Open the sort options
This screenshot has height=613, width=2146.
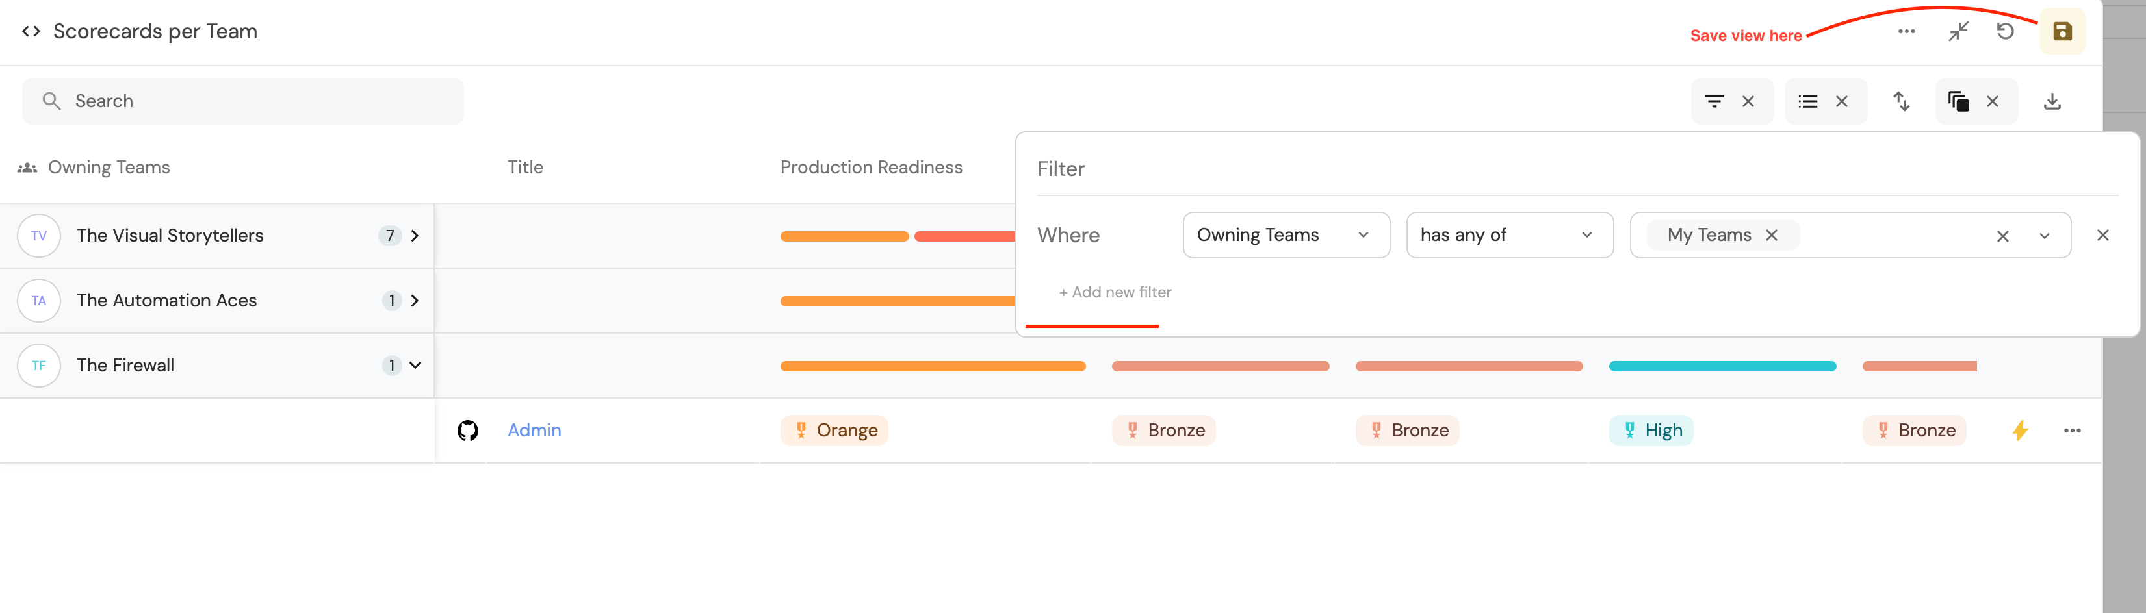tap(1902, 101)
